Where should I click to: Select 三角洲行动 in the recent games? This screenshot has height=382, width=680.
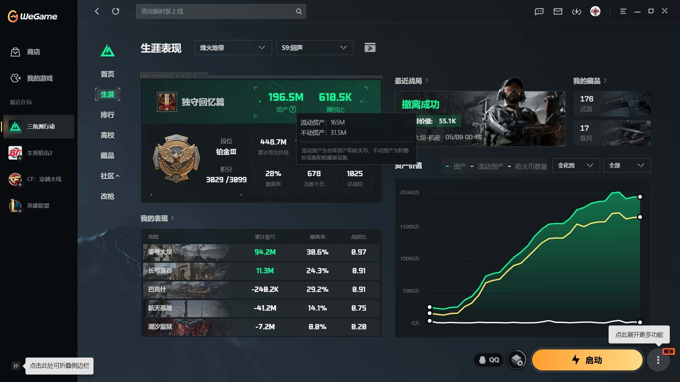point(39,127)
